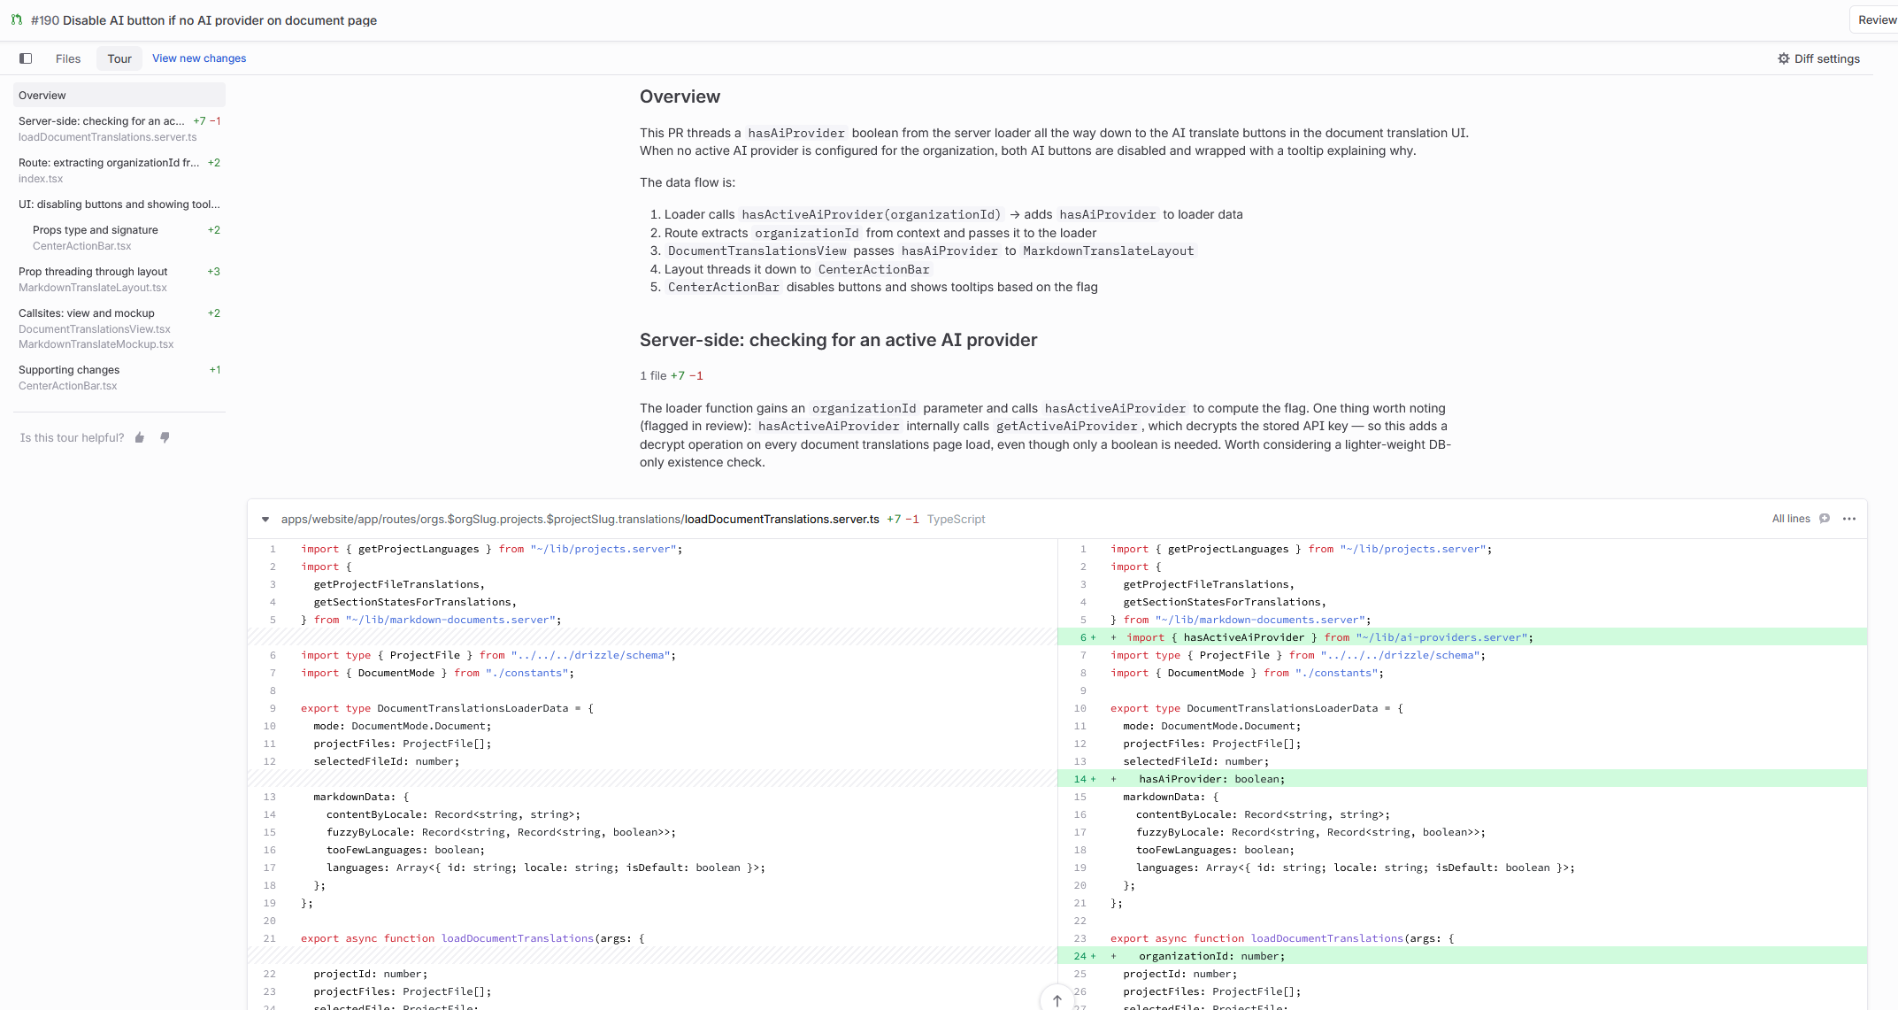Click the Server-side checking section heading
1898x1010 pixels.
click(839, 340)
